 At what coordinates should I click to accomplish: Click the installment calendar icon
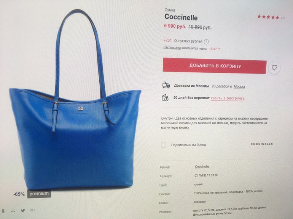click(x=165, y=98)
